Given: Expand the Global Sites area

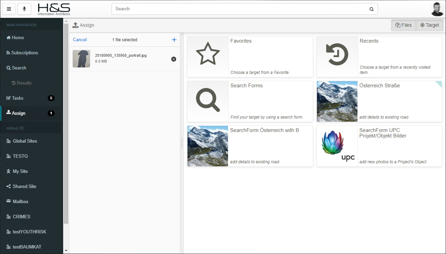Looking at the screenshot, I should [x=25, y=141].
